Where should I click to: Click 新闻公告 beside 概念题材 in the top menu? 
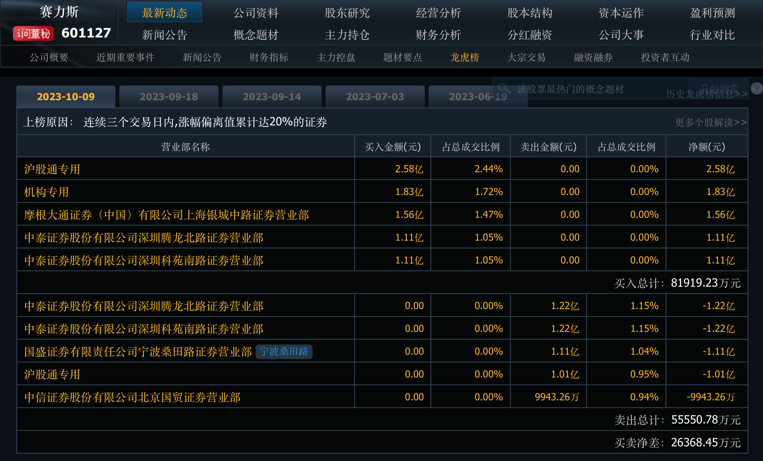(165, 35)
